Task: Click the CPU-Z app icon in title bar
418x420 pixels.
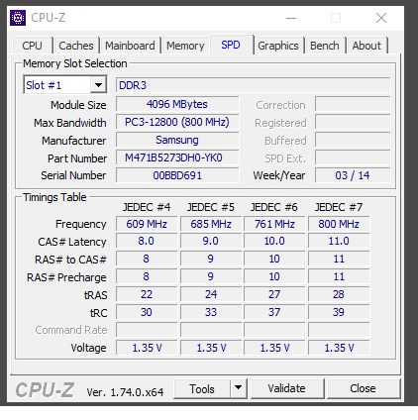Action: click(x=18, y=18)
